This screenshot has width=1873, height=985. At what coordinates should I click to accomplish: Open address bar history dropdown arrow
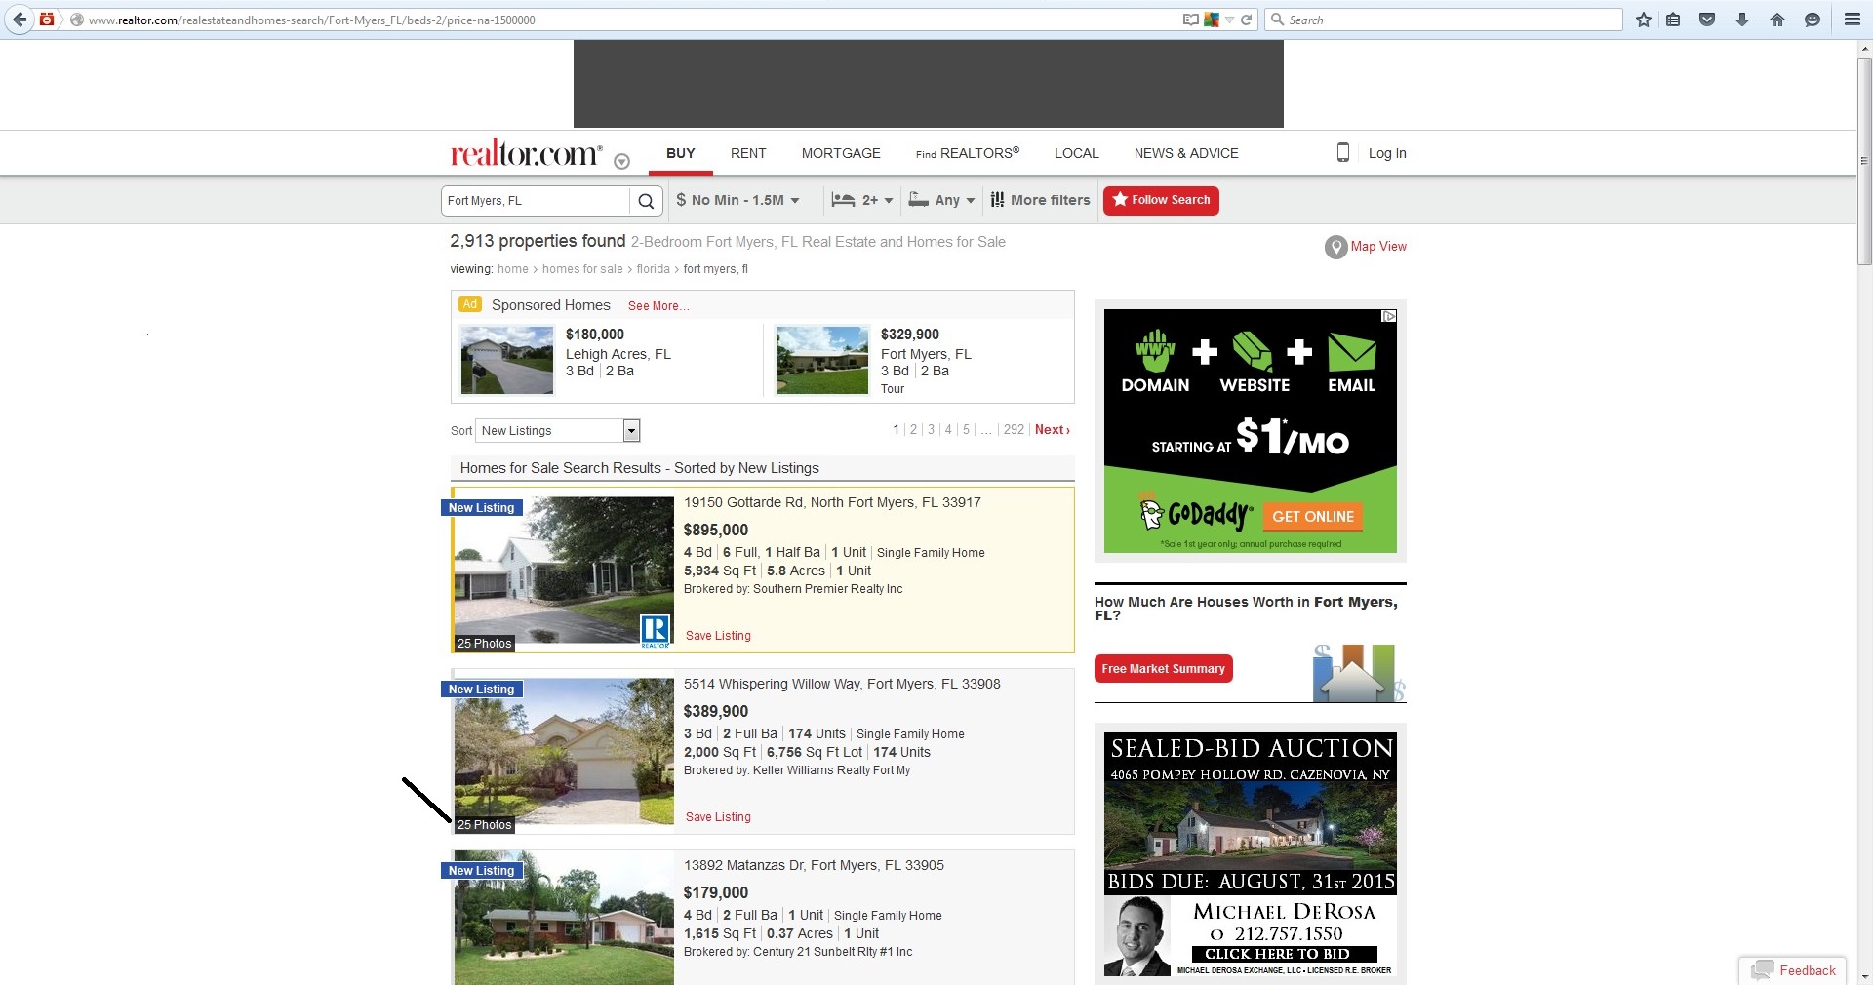click(1230, 20)
